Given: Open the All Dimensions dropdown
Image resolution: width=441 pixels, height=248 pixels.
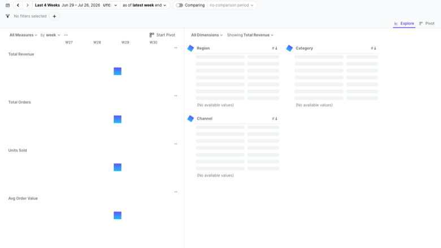Looking at the screenshot, I should coord(207,35).
